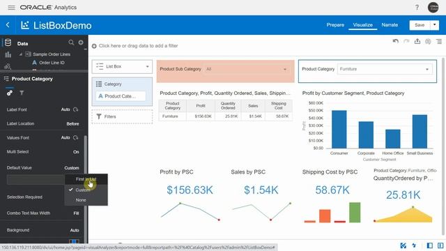Select the General properties gear tab
The width and height of the screenshot is (446, 251).
[10, 93]
